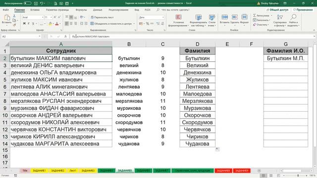Switch to the Формулы ribbon tab
The image size is (317, 178).
point(81,10)
